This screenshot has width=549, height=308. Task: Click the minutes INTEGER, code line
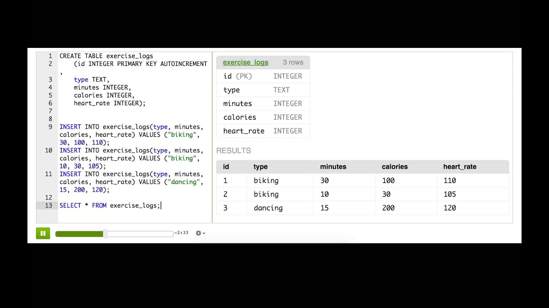pyautogui.click(x=103, y=88)
